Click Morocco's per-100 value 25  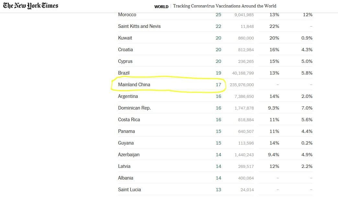click(218, 15)
